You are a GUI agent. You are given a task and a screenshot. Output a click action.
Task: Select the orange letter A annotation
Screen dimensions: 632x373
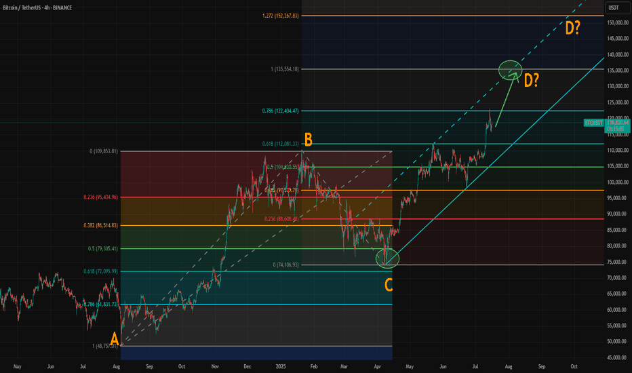coord(115,338)
